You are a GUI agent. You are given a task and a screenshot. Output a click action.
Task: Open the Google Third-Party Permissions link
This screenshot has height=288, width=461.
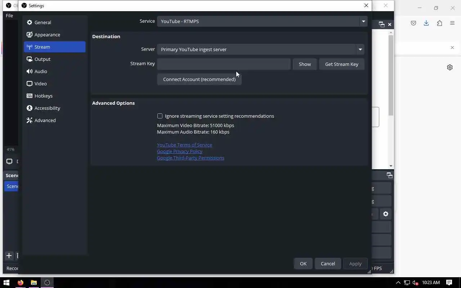tap(191, 158)
